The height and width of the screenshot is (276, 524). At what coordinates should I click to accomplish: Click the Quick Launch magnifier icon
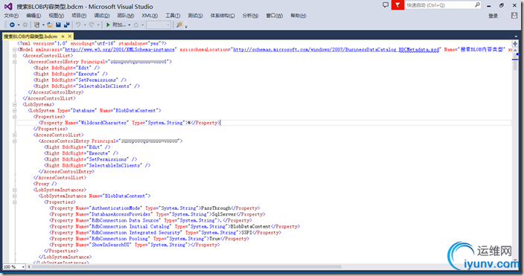tap(477, 5)
